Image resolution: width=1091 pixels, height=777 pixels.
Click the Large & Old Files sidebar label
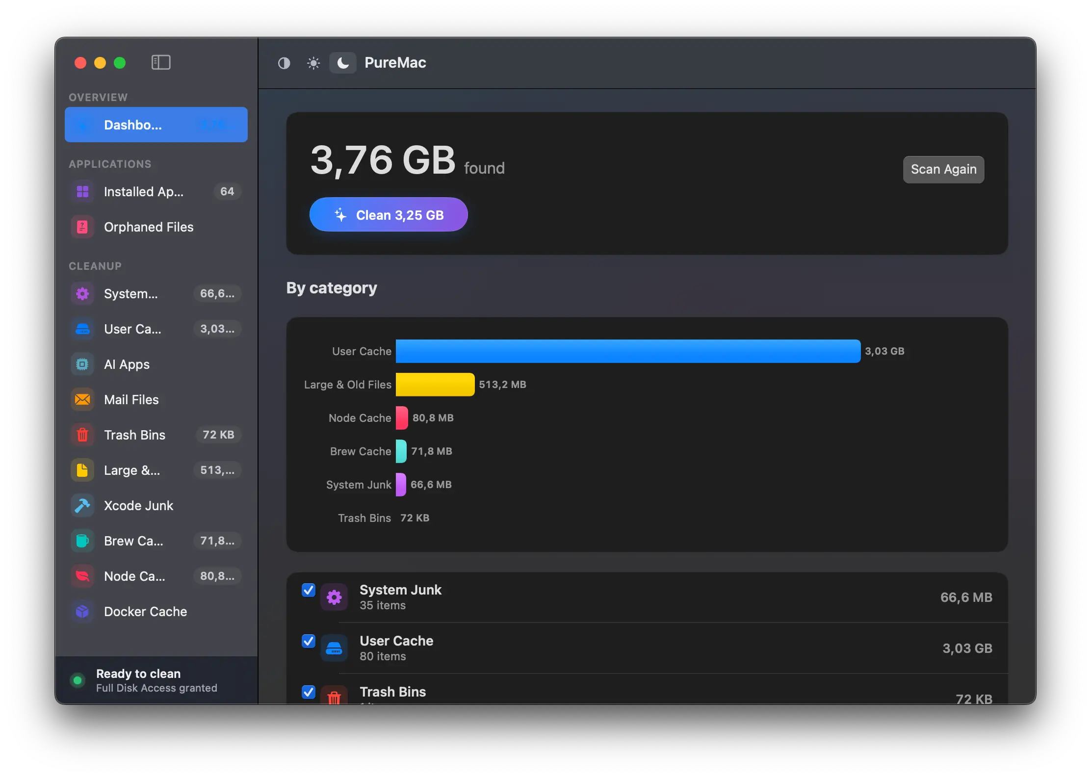pos(132,470)
